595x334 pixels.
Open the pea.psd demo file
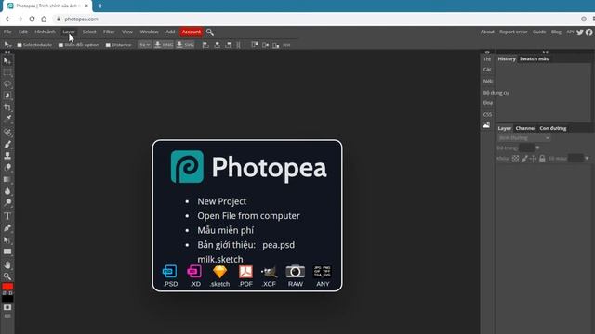coord(279,245)
